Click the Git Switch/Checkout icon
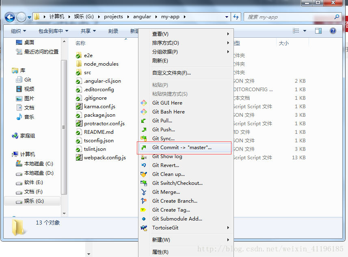 [x=144, y=183]
